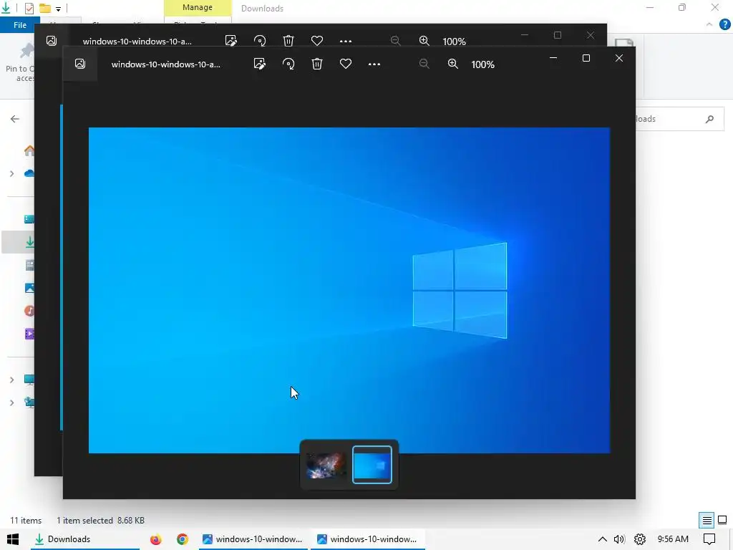733x550 pixels.
Task: Select the galaxy image thumbnail in filmstrip
Action: point(326,465)
